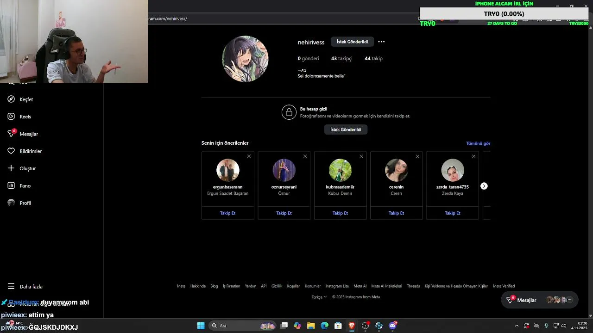
Task: Switch to Brave browser in taskbar
Action: 352,326
